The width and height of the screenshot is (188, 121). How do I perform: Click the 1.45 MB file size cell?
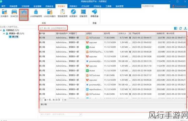(124, 52)
